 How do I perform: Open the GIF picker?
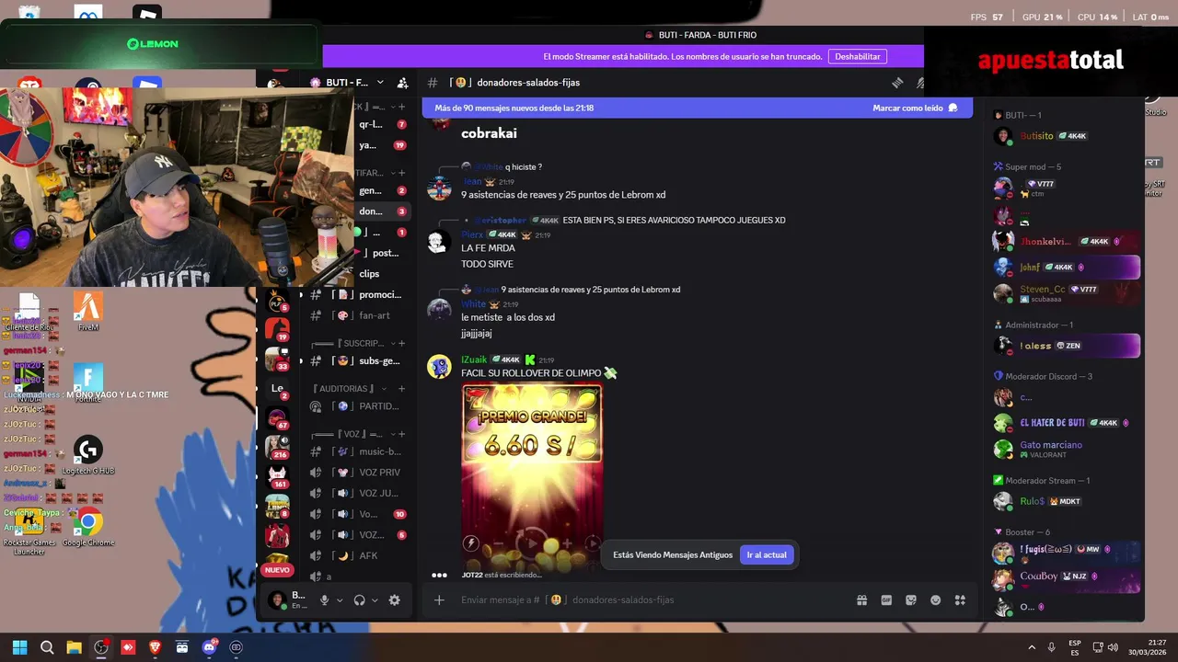click(x=886, y=600)
